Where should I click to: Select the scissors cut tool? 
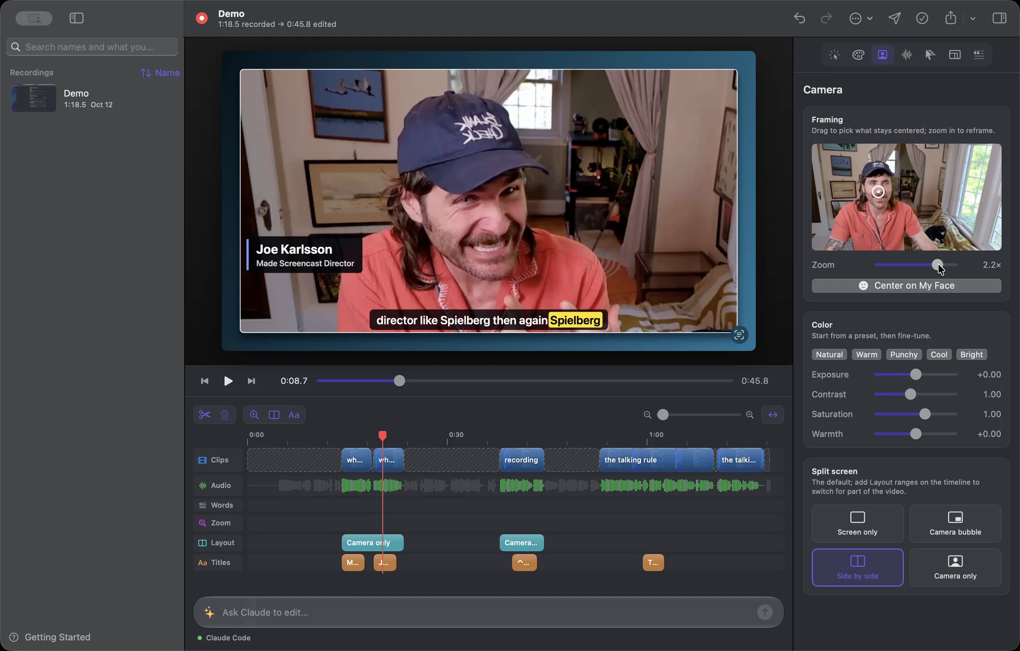pyautogui.click(x=205, y=414)
